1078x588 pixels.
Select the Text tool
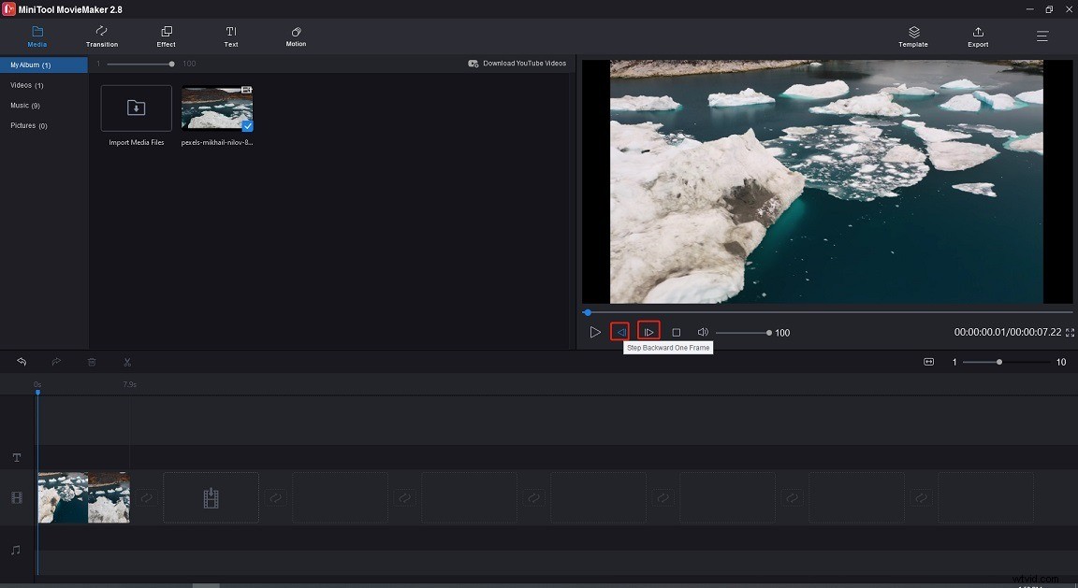[230, 37]
